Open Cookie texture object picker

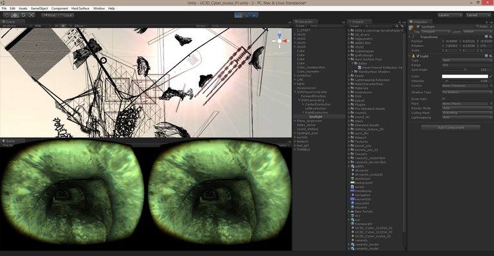tap(491, 86)
